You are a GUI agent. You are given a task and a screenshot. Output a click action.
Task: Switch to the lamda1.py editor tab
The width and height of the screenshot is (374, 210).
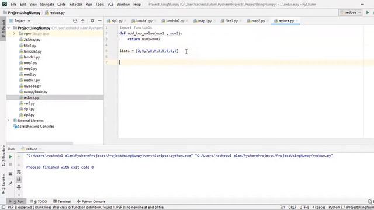(x=144, y=21)
